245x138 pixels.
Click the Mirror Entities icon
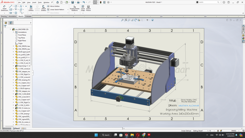pyautogui.click(x=48, y=6)
